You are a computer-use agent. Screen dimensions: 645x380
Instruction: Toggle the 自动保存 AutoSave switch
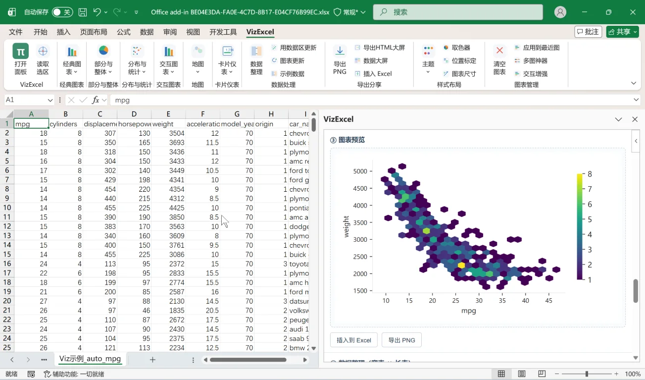pyautogui.click(x=62, y=12)
